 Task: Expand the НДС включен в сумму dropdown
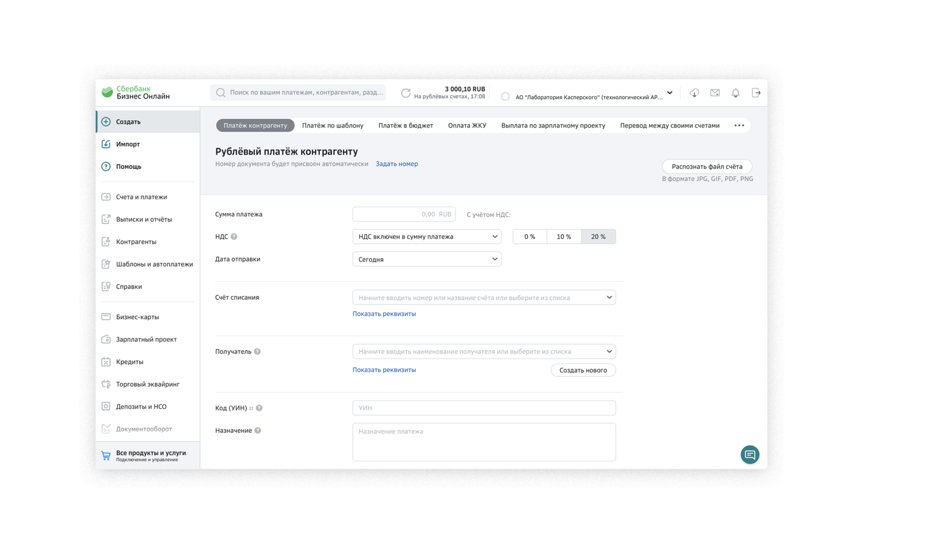point(426,237)
